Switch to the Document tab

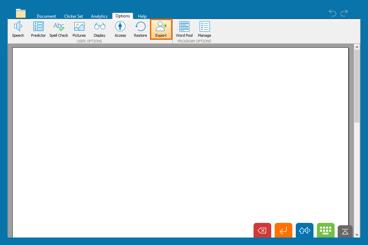(46, 16)
